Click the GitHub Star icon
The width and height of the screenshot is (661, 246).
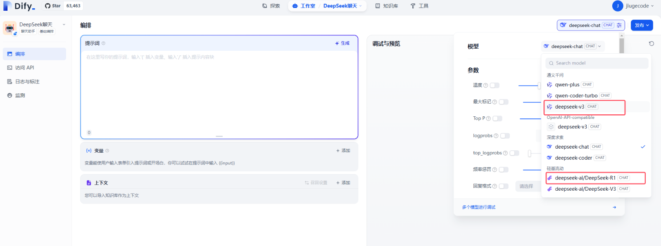point(48,6)
